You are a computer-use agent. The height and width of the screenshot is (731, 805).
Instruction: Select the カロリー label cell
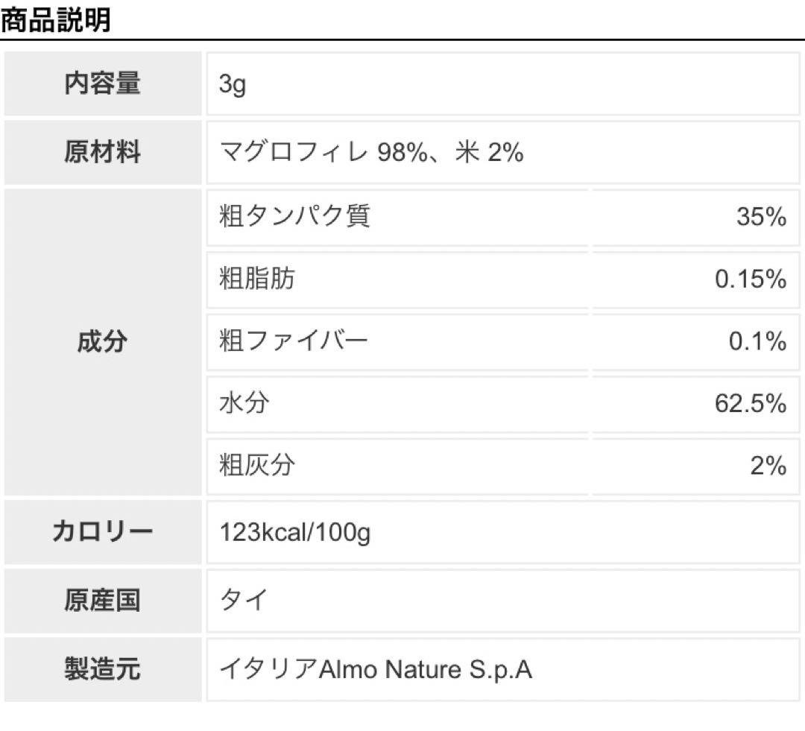tap(103, 532)
